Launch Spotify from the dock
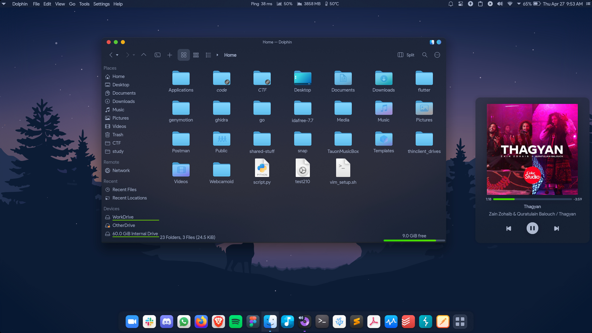The height and width of the screenshot is (333, 592). 236,322
